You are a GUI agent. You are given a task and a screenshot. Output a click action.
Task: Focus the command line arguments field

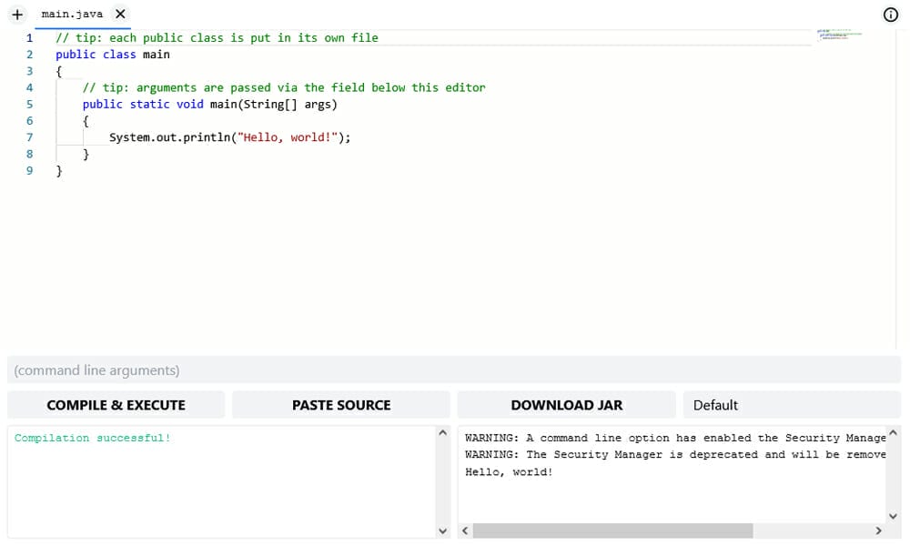click(454, 370)
